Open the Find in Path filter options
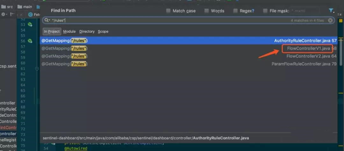This screenshot has width=344, height=151. click(331, 10)
